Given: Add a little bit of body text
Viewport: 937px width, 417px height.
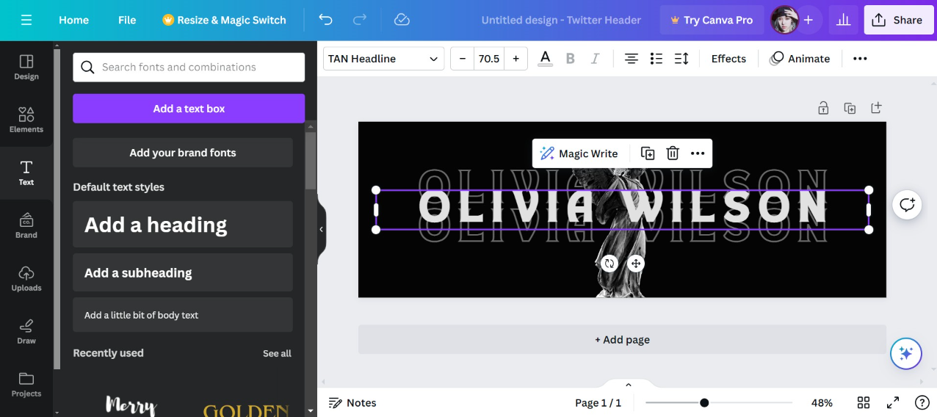Looking at the screenshot, I should (x=183, y=315).
